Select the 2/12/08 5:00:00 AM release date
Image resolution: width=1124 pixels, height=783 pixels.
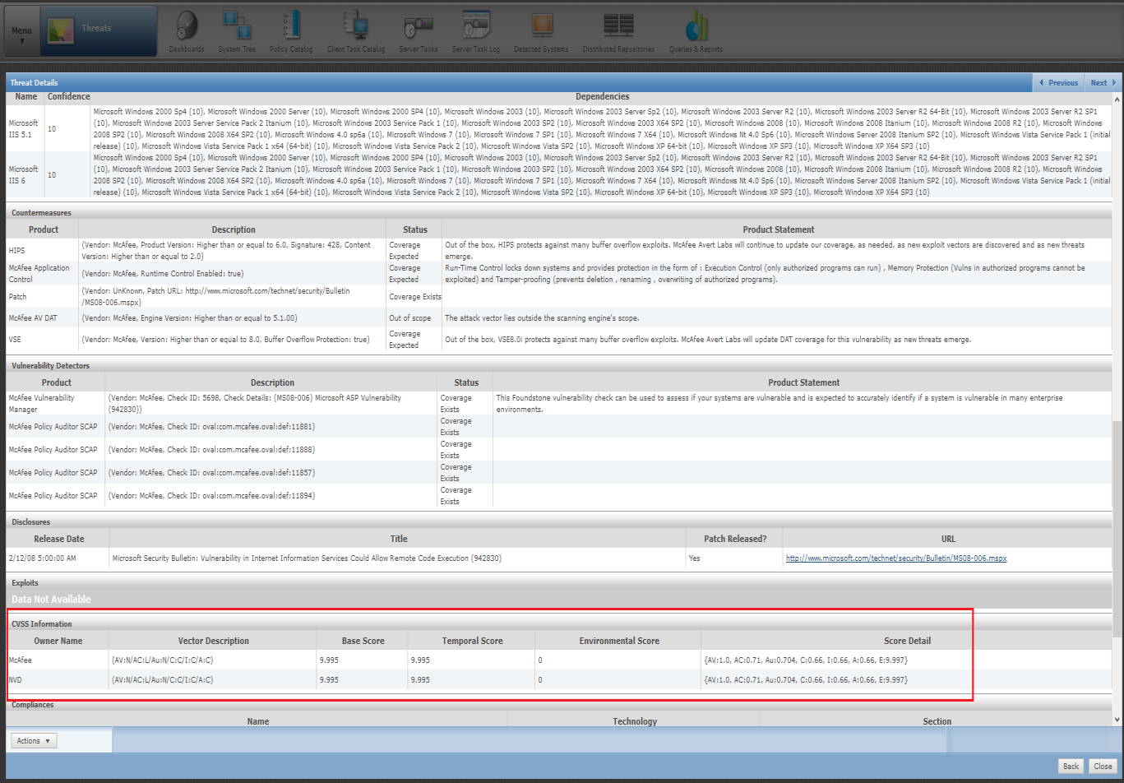tap(42, 558)
